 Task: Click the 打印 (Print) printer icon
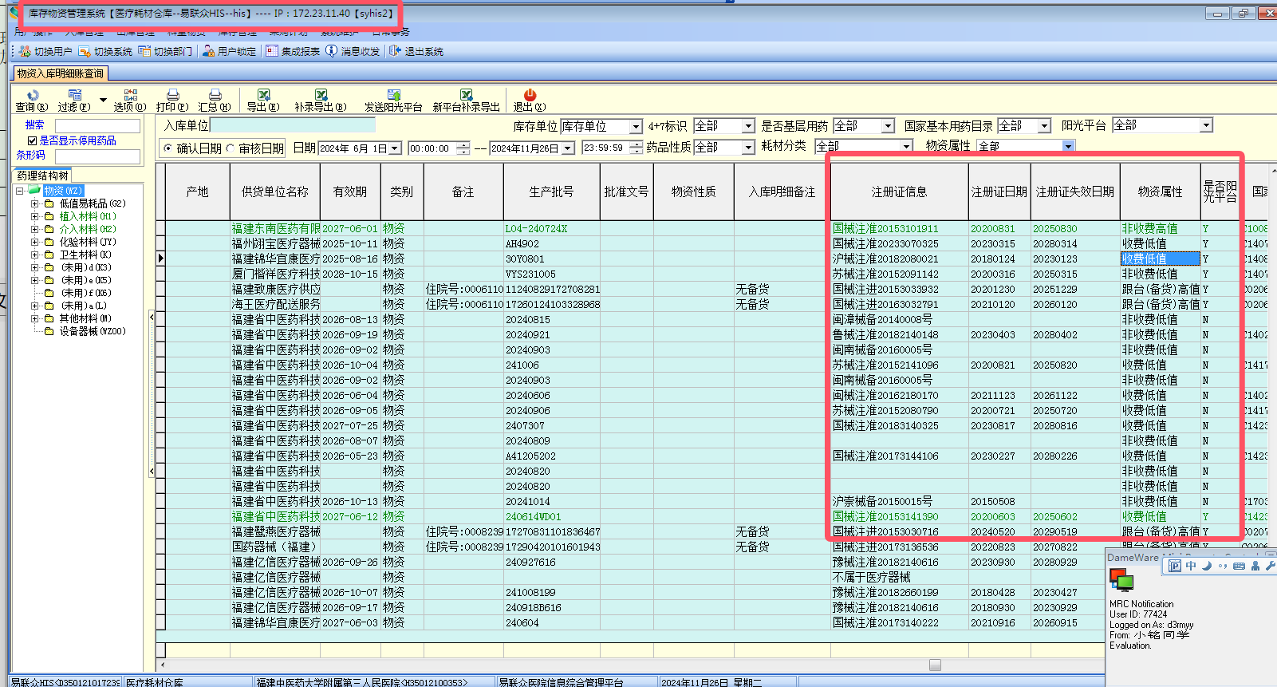tap(172, 96)
